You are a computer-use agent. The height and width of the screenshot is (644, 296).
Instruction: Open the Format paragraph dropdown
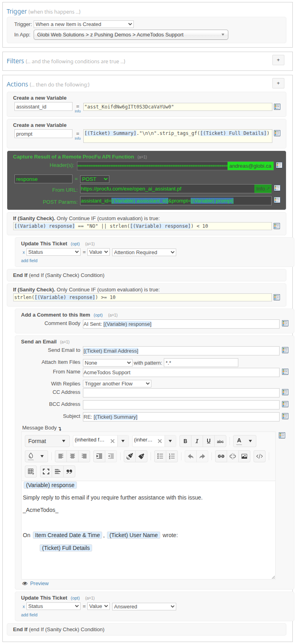pyautogui.click(x=47, y=441)
